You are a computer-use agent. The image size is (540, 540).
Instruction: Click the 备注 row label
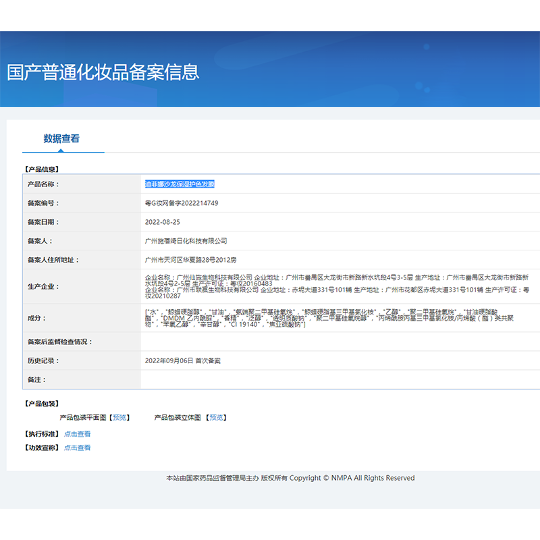tap(37, 379)
